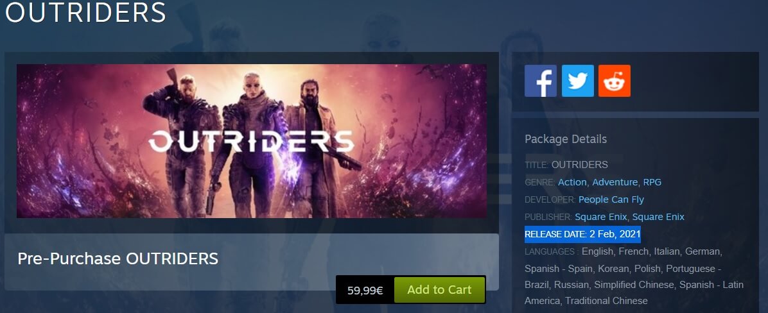Click the Pre-Purchase OUTRIDERS heading
This screenshot has height=313, width=768.
coord(118,258)
